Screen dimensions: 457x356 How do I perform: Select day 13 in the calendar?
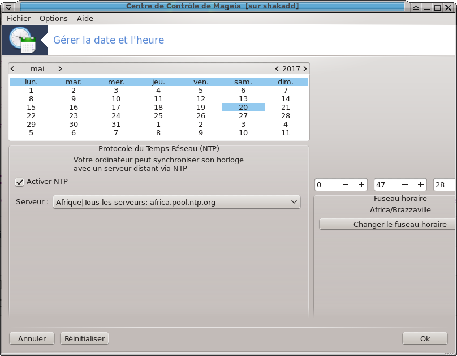tap(243, 99)
